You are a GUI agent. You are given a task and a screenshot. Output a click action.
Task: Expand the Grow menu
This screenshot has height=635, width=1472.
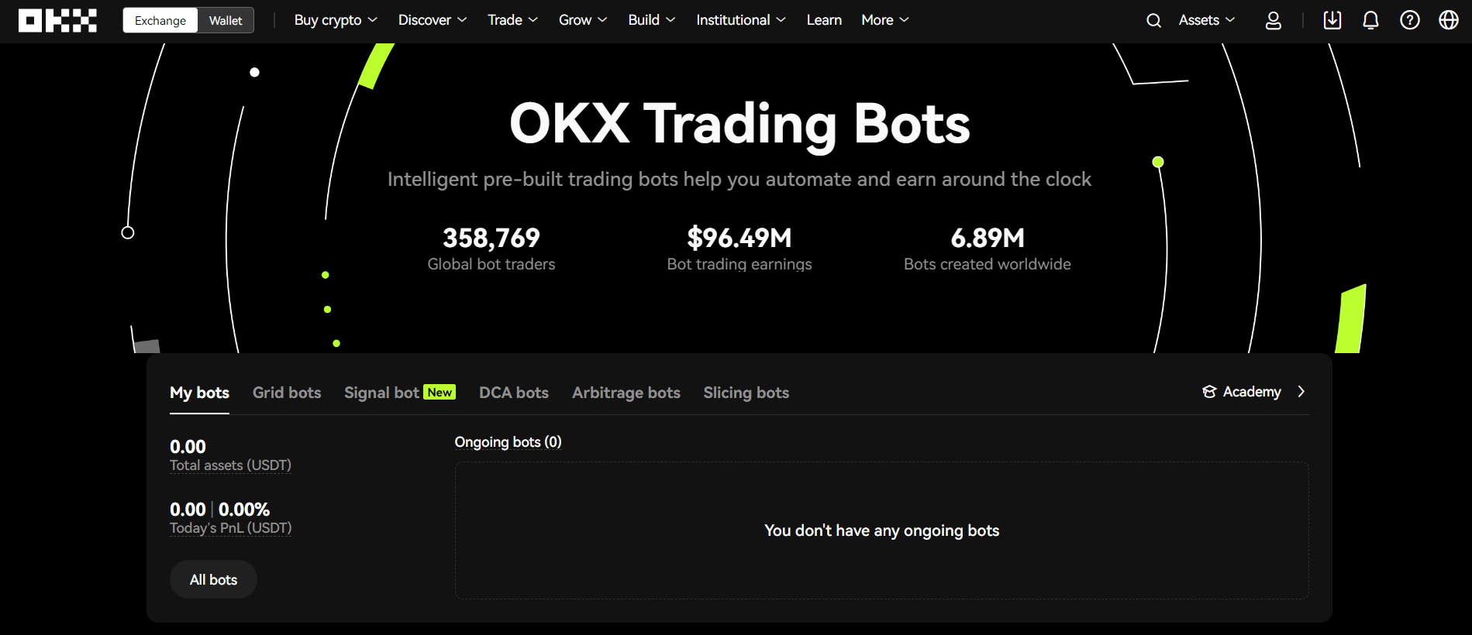[583, 20]
